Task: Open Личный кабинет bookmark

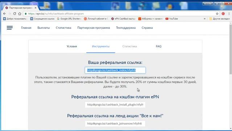Action: pos(96,19)
